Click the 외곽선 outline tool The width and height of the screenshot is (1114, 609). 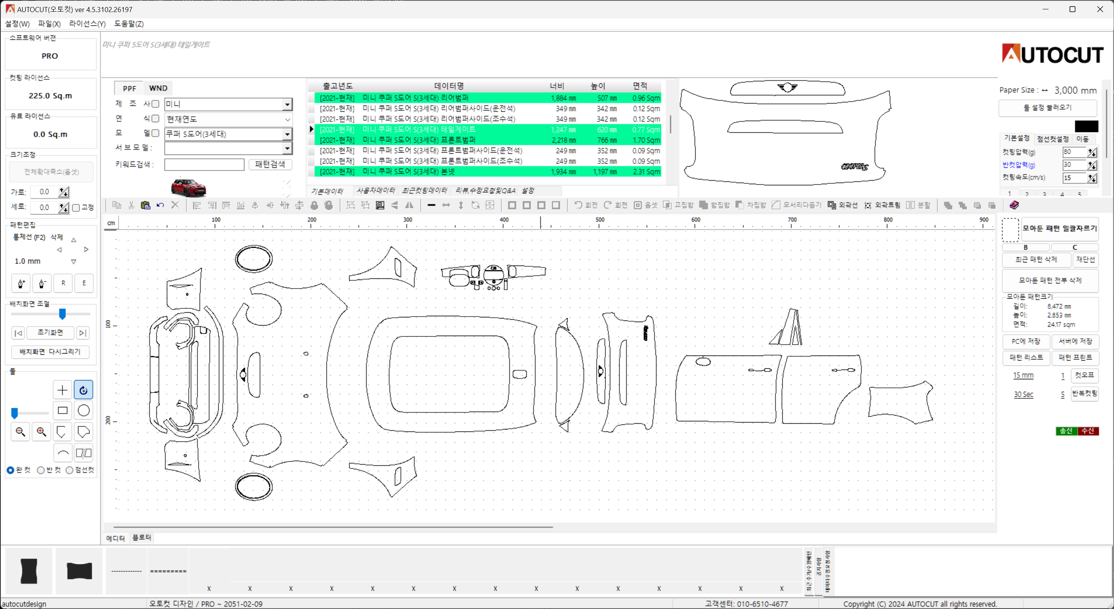pyautogui.click(x=842, y=205)
